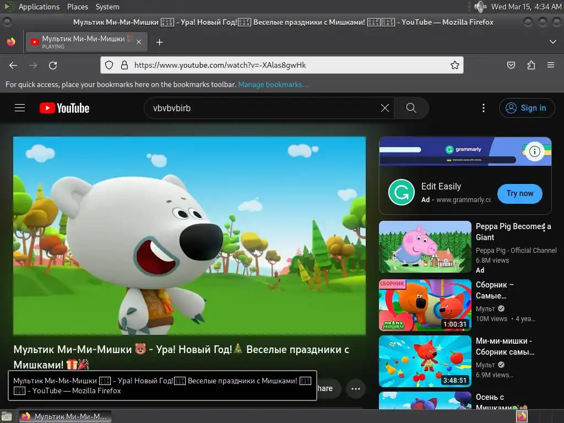564x423 pixels.
Task: Close the Мультик Ми-Ми-Мишки tab
Action: coord(139,42)
